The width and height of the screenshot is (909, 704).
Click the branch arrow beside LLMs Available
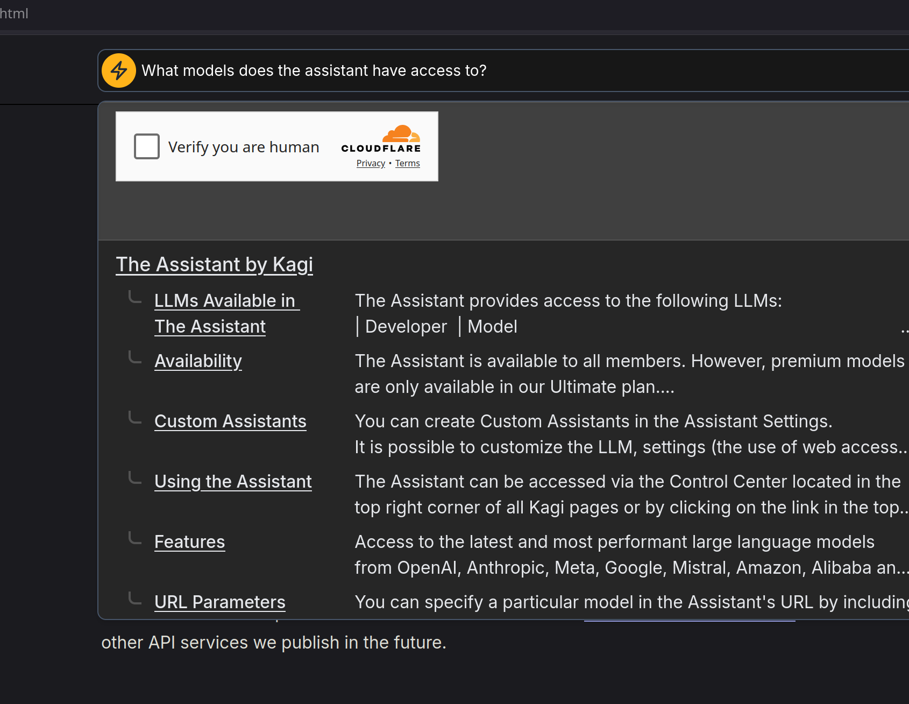coord(135,297)
